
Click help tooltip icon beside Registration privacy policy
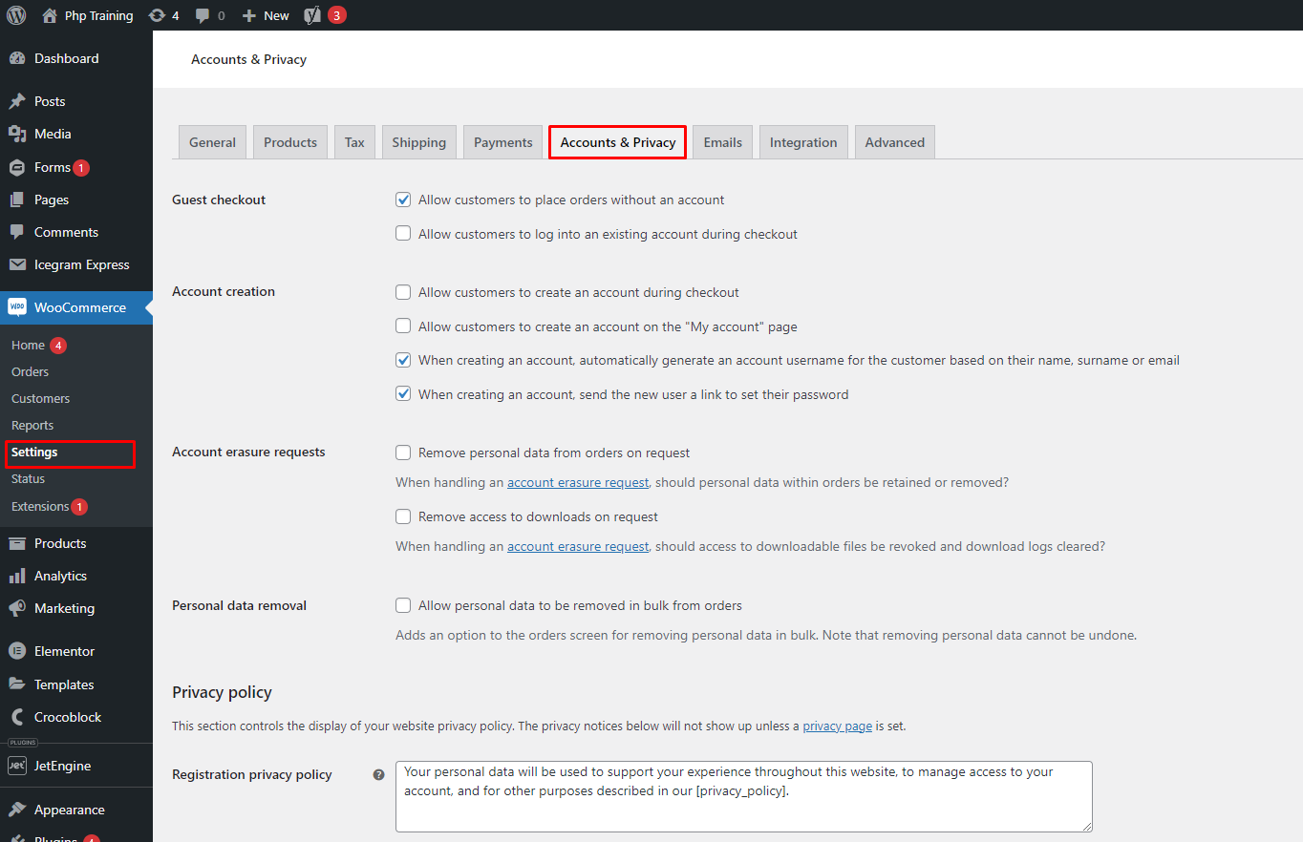[x=378, y=775]
